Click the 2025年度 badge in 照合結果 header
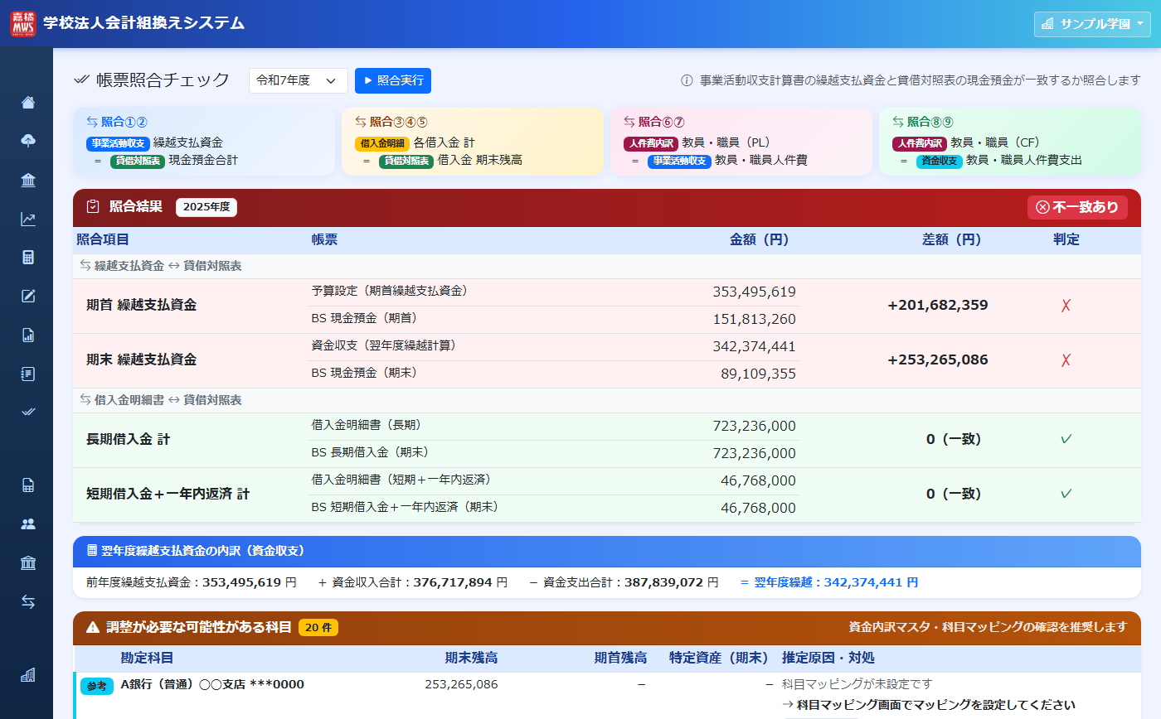The width and height of the screenshot is (1161, 719). [x=206, y=207]
